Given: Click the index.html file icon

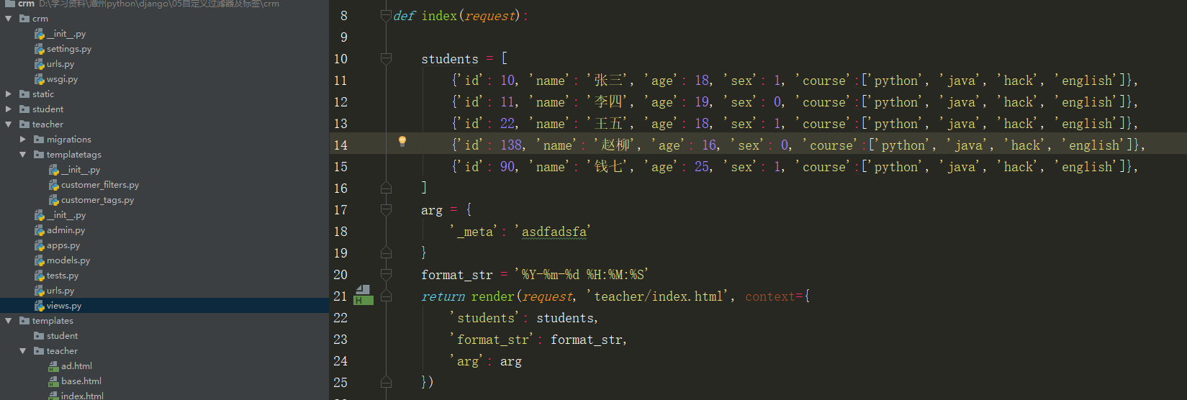Looking at the screenshot, I should (54, 396).
